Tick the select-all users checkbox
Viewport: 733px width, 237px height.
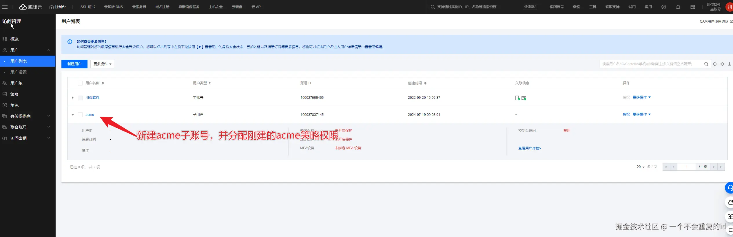(80, 83)
